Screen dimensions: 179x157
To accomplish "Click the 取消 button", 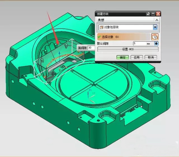I will 151,57.
